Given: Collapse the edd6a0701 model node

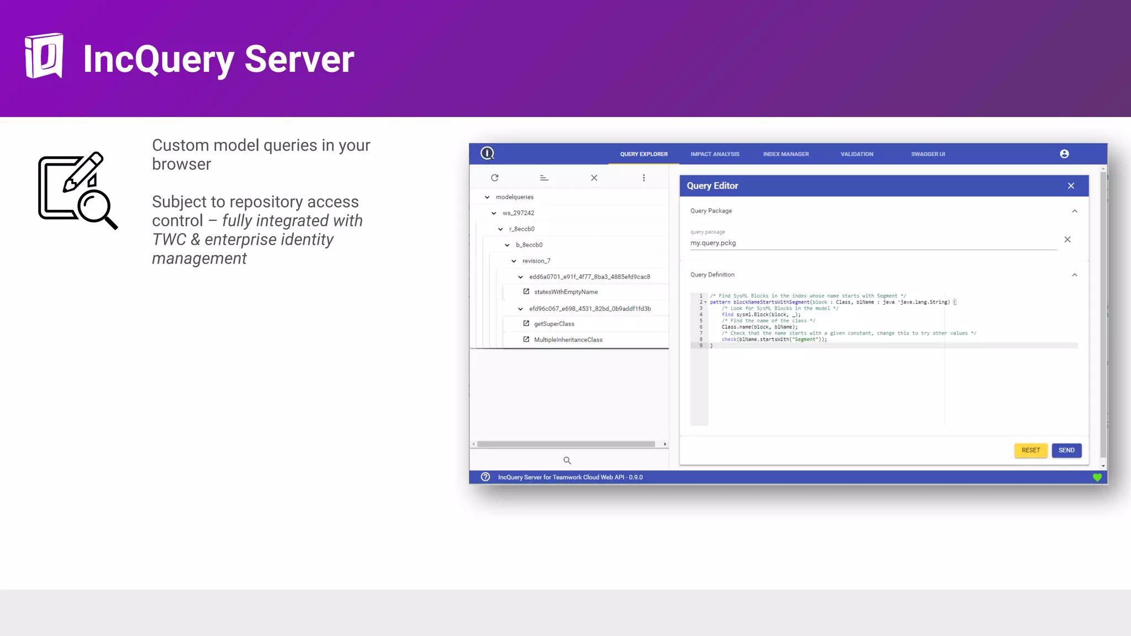Looking at the screenshot, I should pos(520,277).
